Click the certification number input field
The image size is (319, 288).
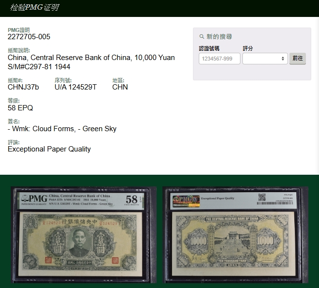pyautogui.click(x=220, y=59)
